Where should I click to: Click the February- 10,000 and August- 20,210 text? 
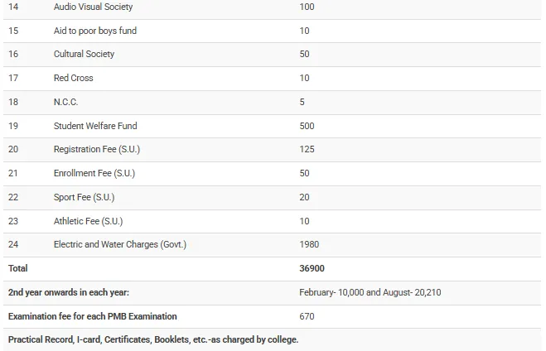(x=375, y=292)
